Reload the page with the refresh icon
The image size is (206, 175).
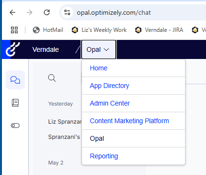pyautogui.click(x=47, y=12)
